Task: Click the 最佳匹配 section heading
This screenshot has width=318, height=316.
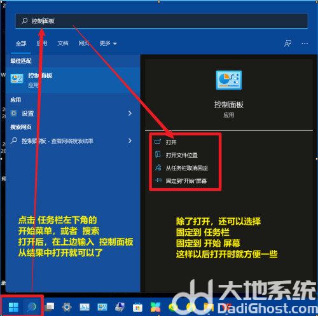Action: tap(21, 61)
